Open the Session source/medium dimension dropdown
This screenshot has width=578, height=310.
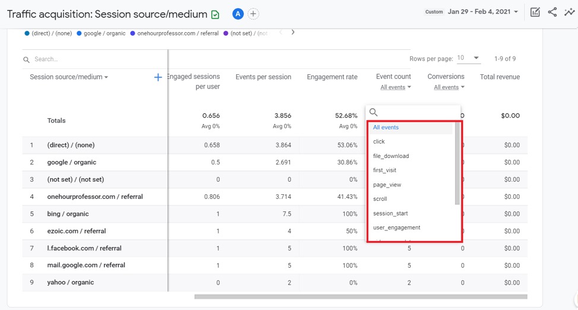[69, 77]
